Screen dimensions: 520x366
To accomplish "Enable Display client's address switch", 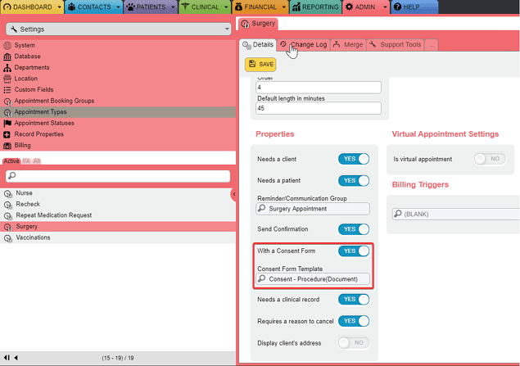I will coord(354,343).
